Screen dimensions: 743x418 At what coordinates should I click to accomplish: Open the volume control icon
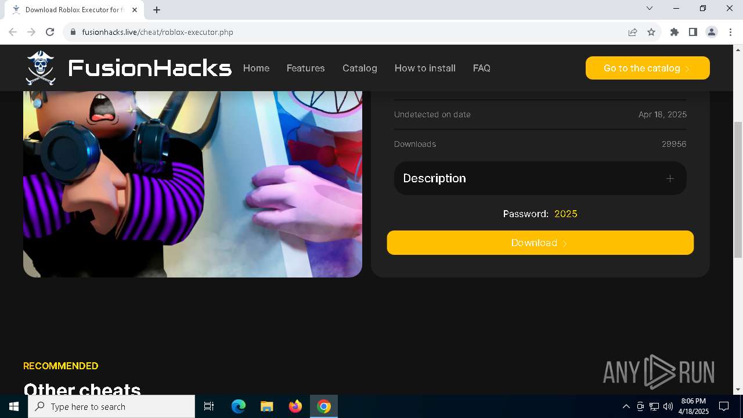[x=668, y=406]
